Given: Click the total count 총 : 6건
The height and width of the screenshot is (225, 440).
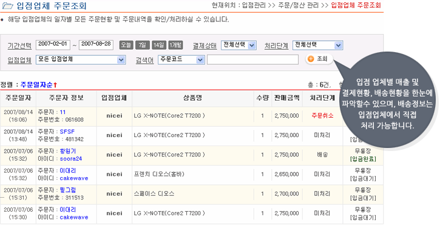Looking at the screenshot, I should (x=319, y=84).
